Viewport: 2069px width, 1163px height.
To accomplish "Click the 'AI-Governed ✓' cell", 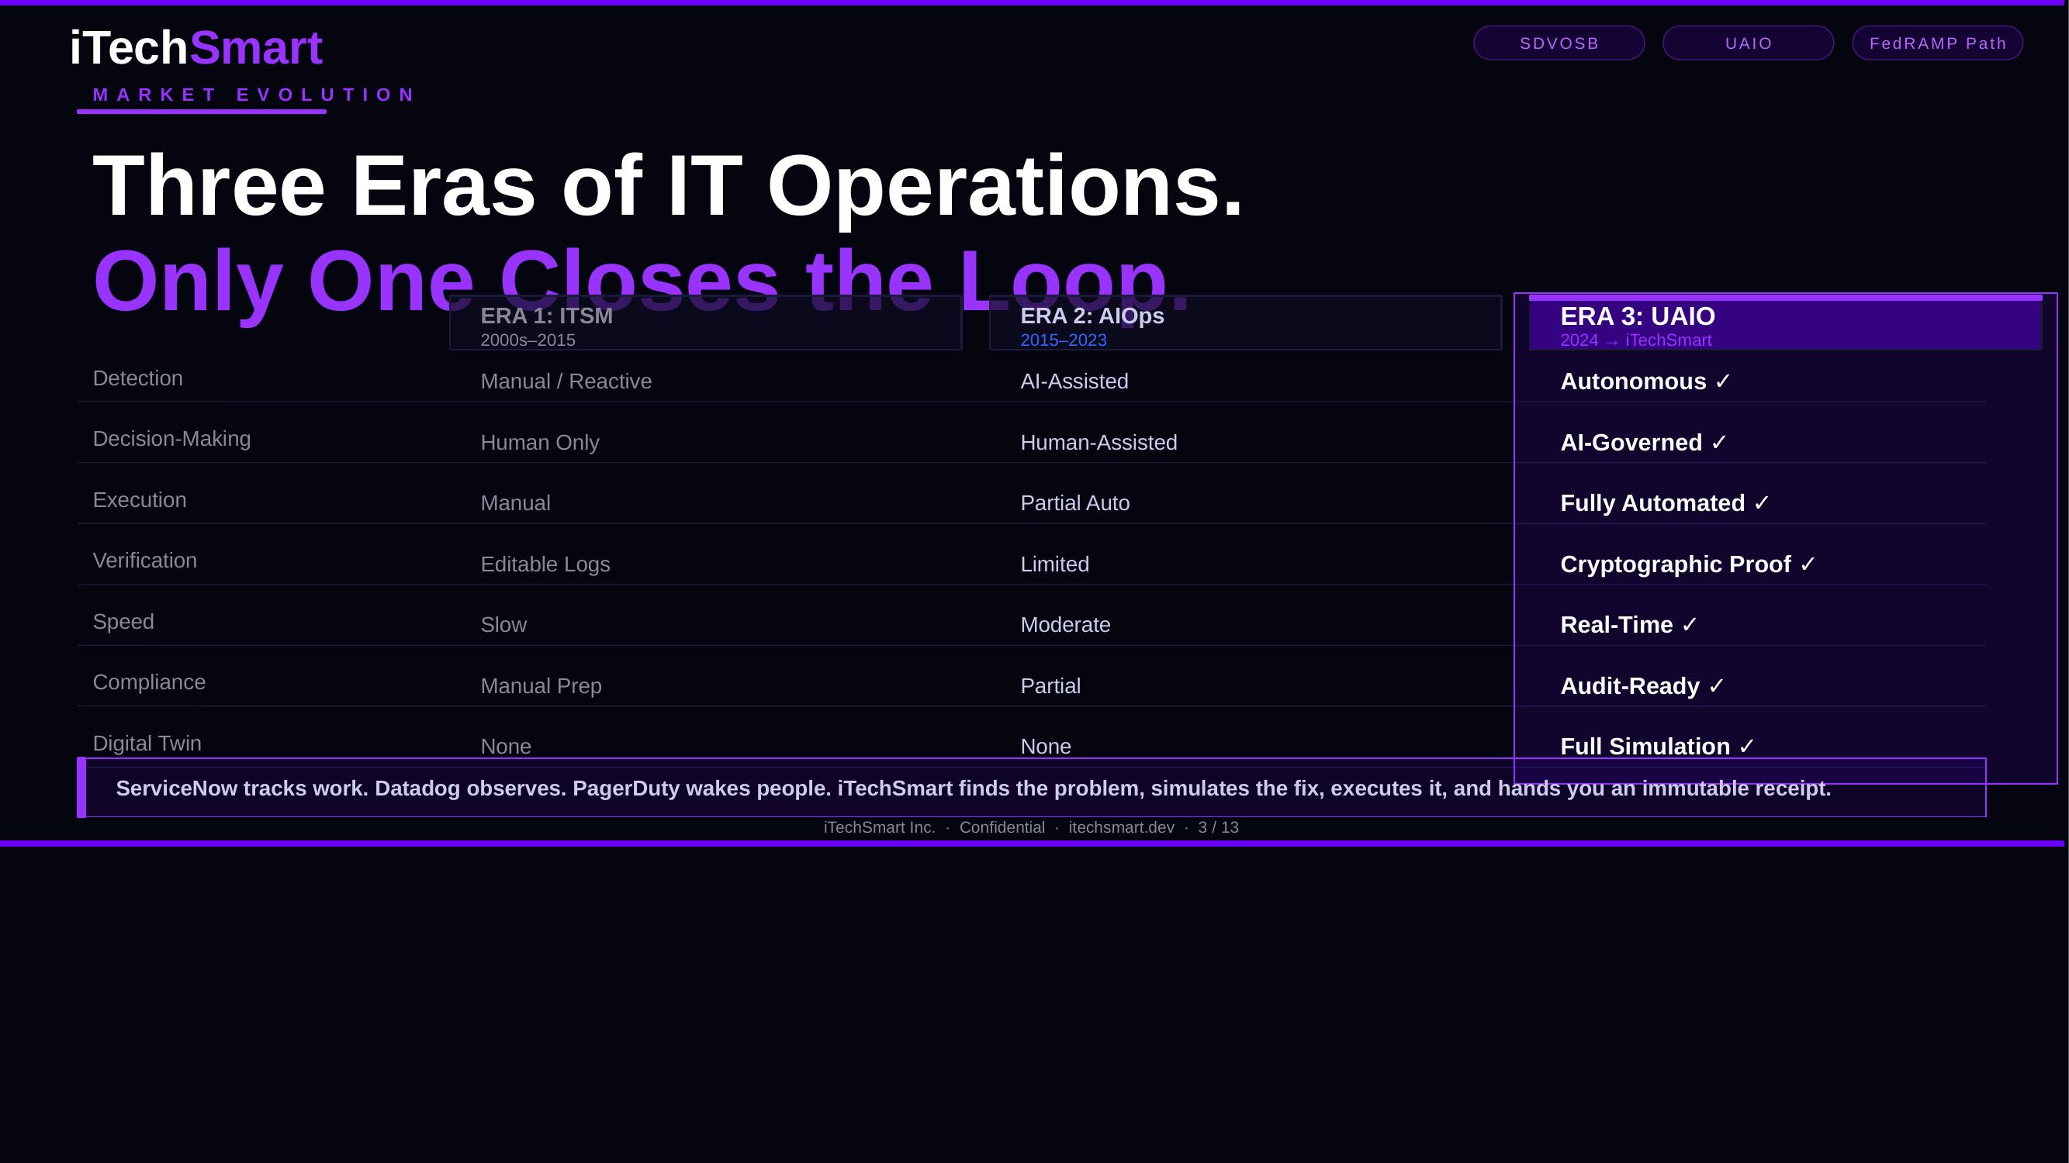I will (x=1643, y=442).
